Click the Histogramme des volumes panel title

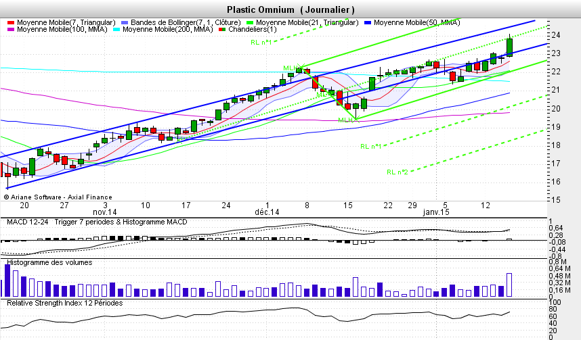(x=49, y=263)
